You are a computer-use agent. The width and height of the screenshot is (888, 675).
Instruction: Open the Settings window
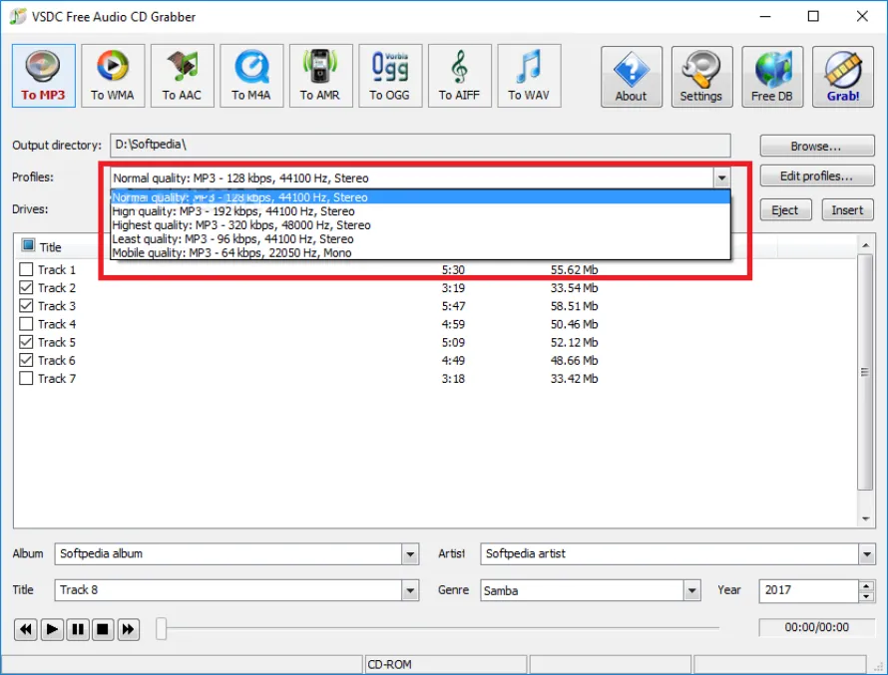pyautogui.click(x=701, y=77)
